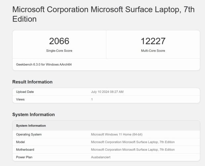Click the Motherboard row label
The image size is (205, 166).
(25, 150)
